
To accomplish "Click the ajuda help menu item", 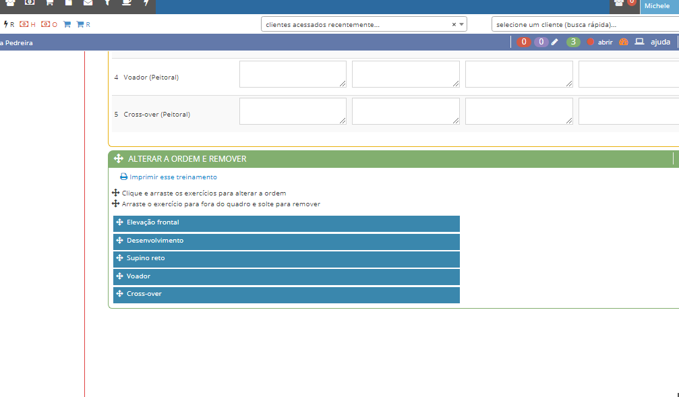I will point(660,42).
